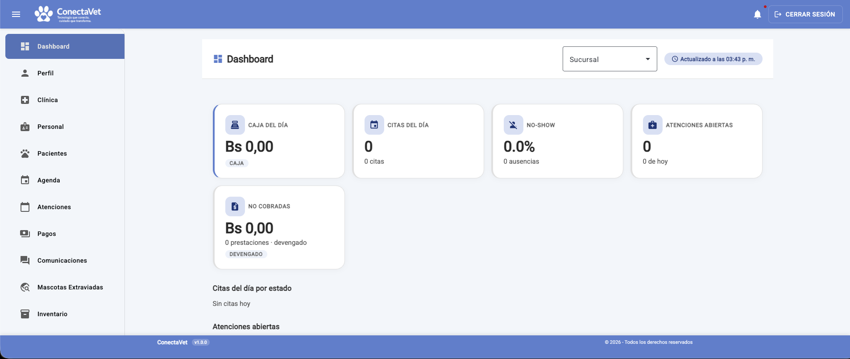Open the Mascotas Extraviadas label
The width and height of the screenshot is (850, 359).
tap(70, 287)
